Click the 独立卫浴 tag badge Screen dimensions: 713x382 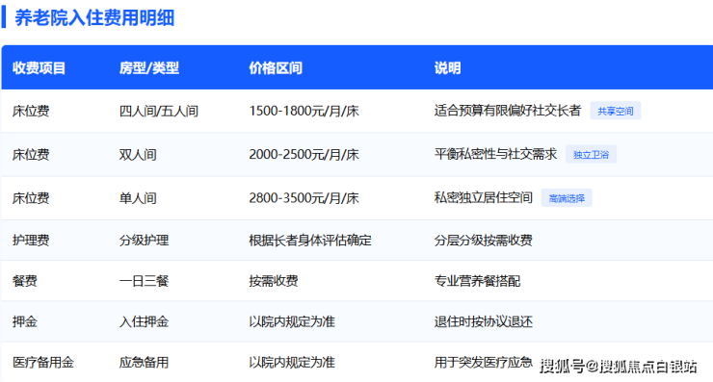(x=591, y=154)
